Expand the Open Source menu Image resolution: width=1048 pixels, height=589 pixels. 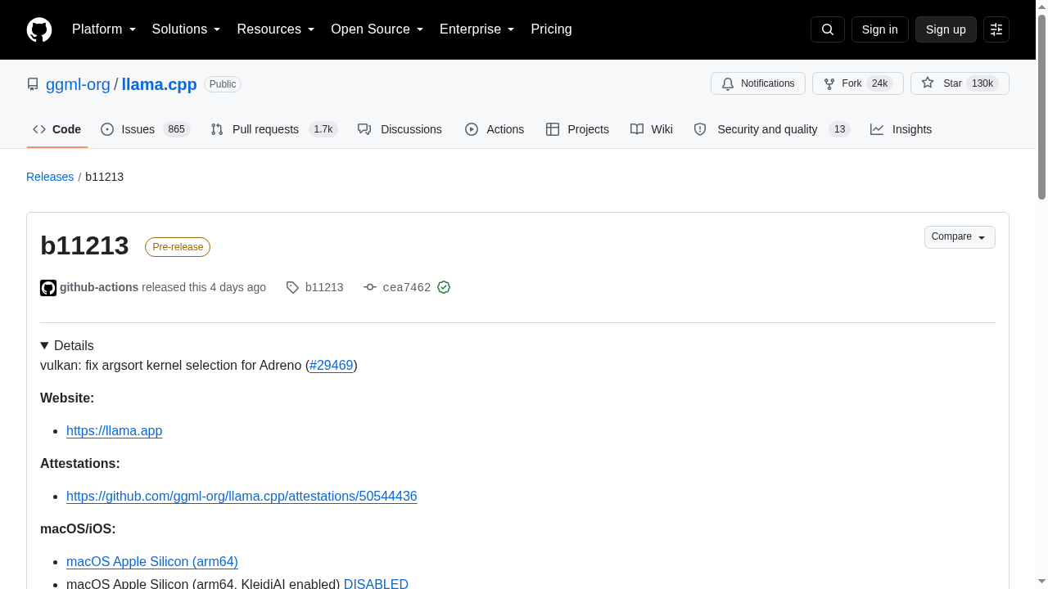point(377,29)
